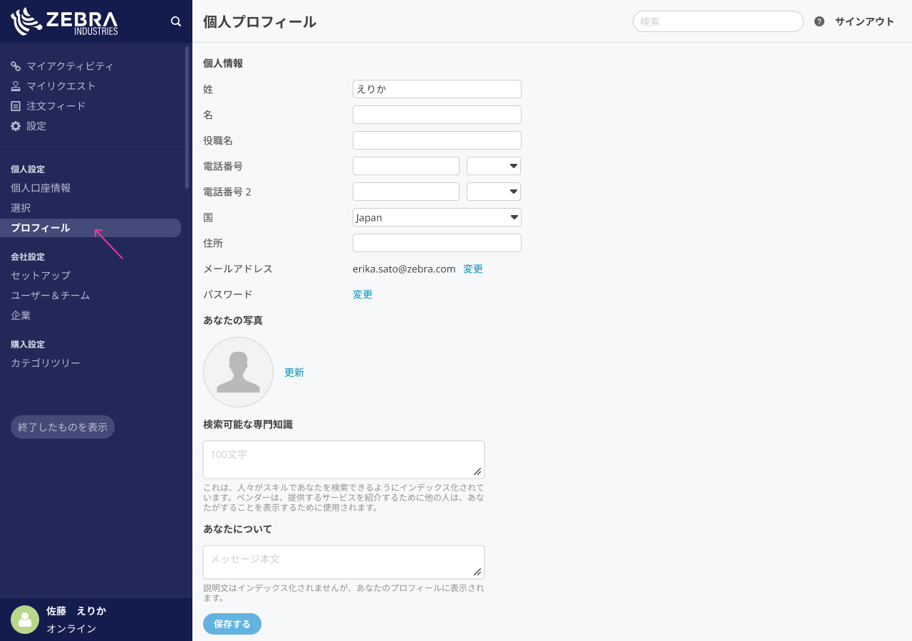Image resolution: width=912 pixels, height=641 pixels.
Task: Click the profile photo placeholder
Action: 238,372
